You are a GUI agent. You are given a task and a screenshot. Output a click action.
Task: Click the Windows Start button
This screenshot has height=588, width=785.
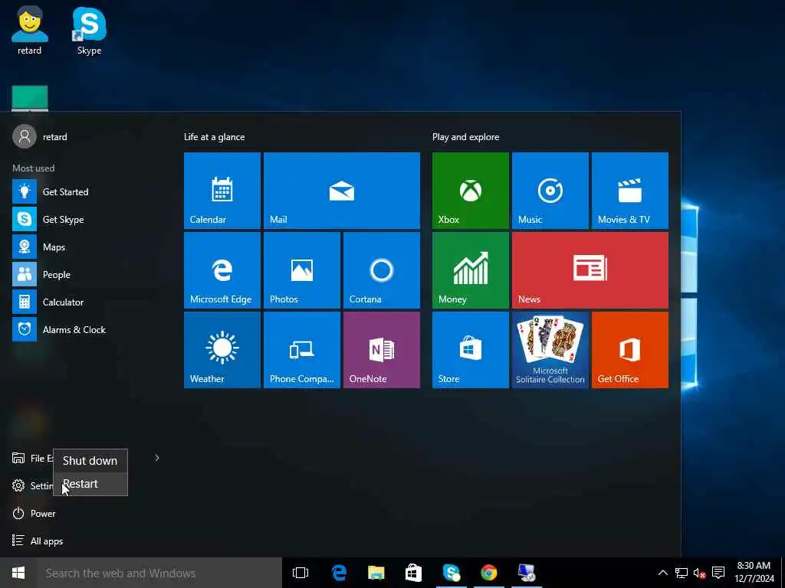tap(18, 573)
